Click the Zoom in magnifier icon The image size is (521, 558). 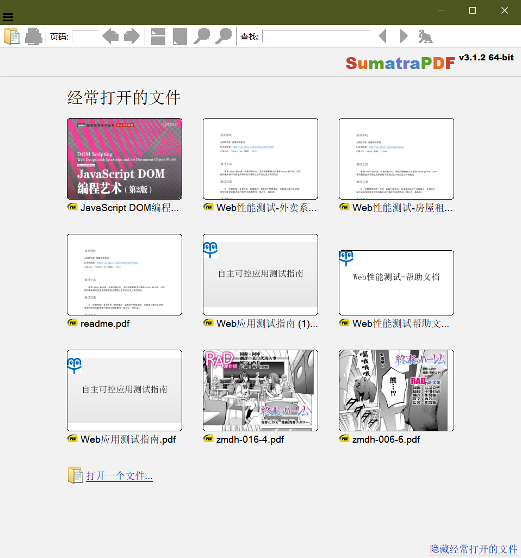point(224,36)
